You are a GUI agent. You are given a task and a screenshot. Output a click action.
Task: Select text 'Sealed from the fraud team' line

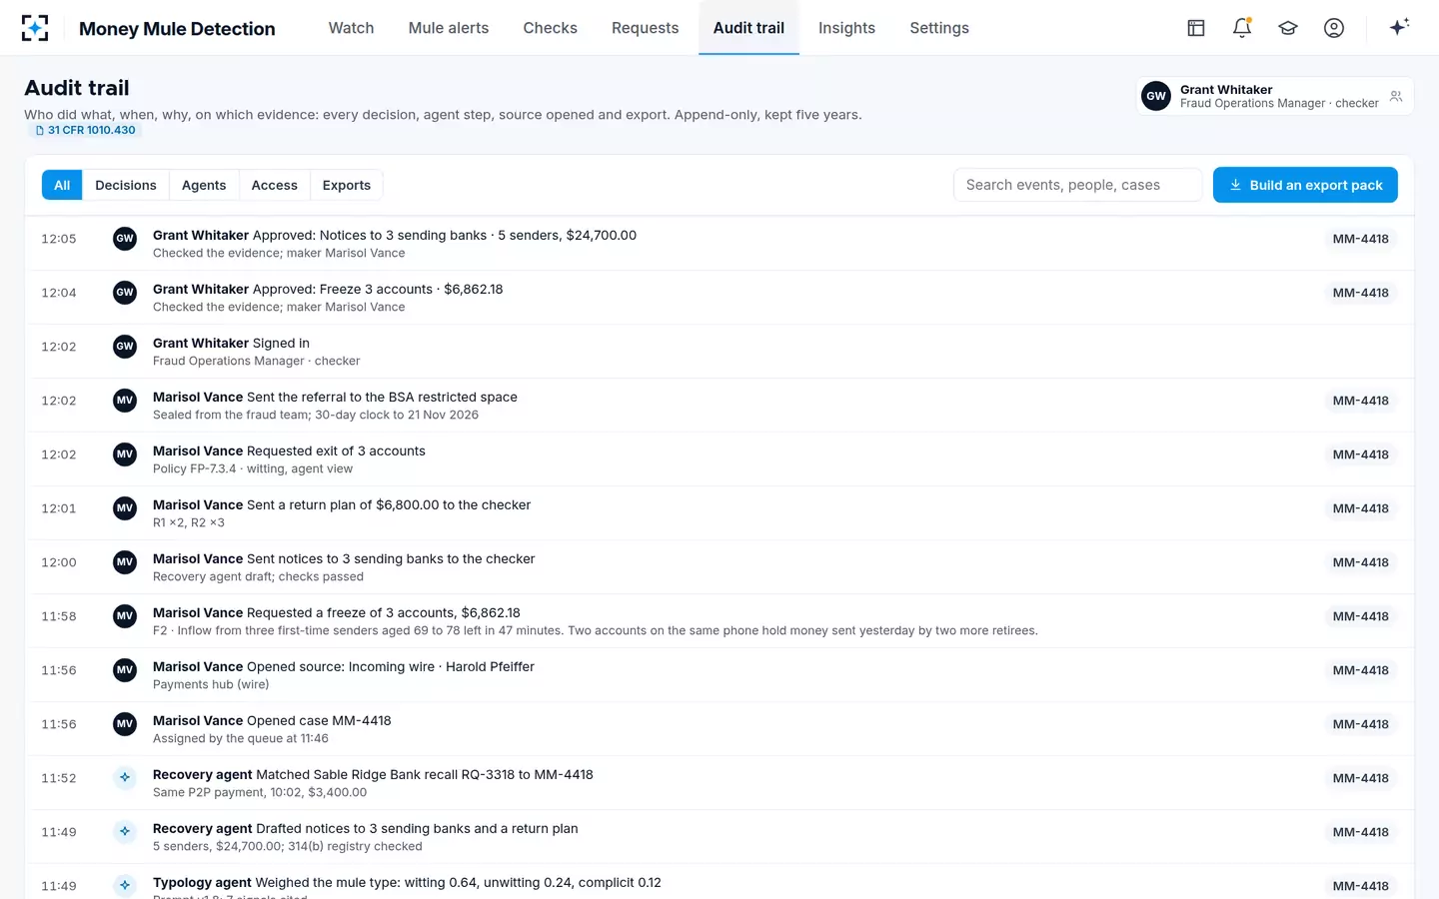click(316, 416)
